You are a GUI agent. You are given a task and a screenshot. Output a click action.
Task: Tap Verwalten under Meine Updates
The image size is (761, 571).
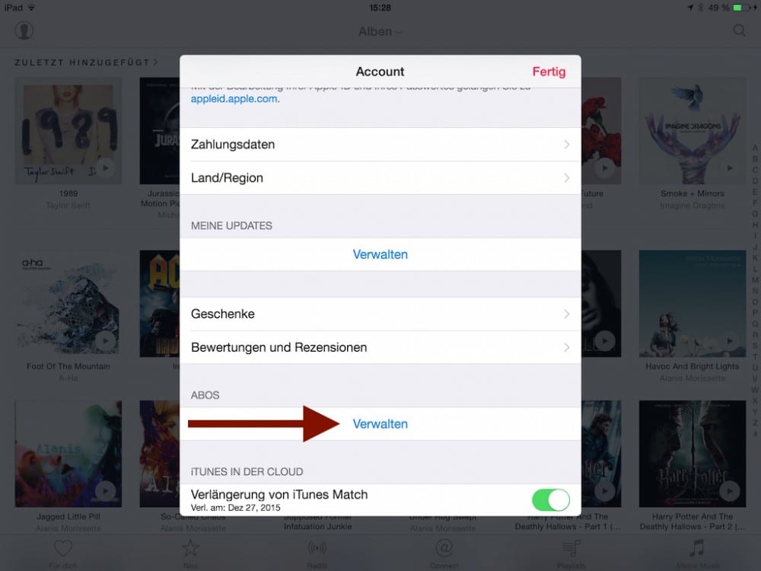point(380,254)
